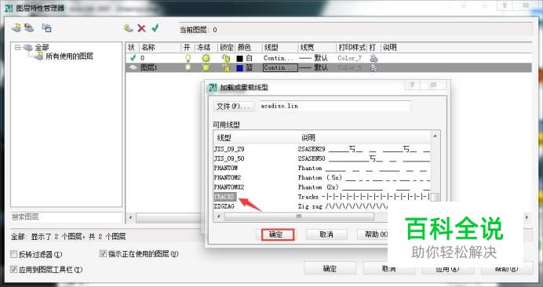Click 确定 in the Layer Properties Manager
Screen dimensions: 543x287
pyautogui.click(x=330, y=269)
